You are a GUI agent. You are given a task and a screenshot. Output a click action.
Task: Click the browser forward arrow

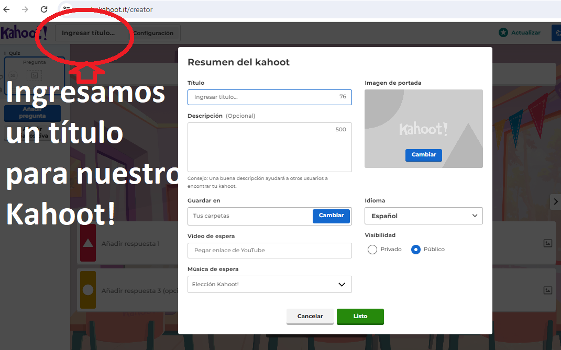point(25,9)
